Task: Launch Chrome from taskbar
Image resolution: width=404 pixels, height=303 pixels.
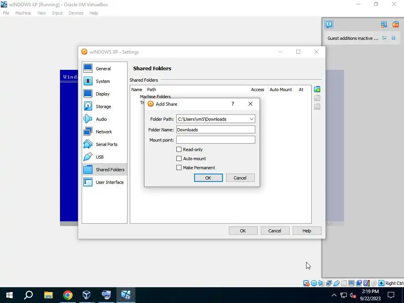Action: (68, 295)
